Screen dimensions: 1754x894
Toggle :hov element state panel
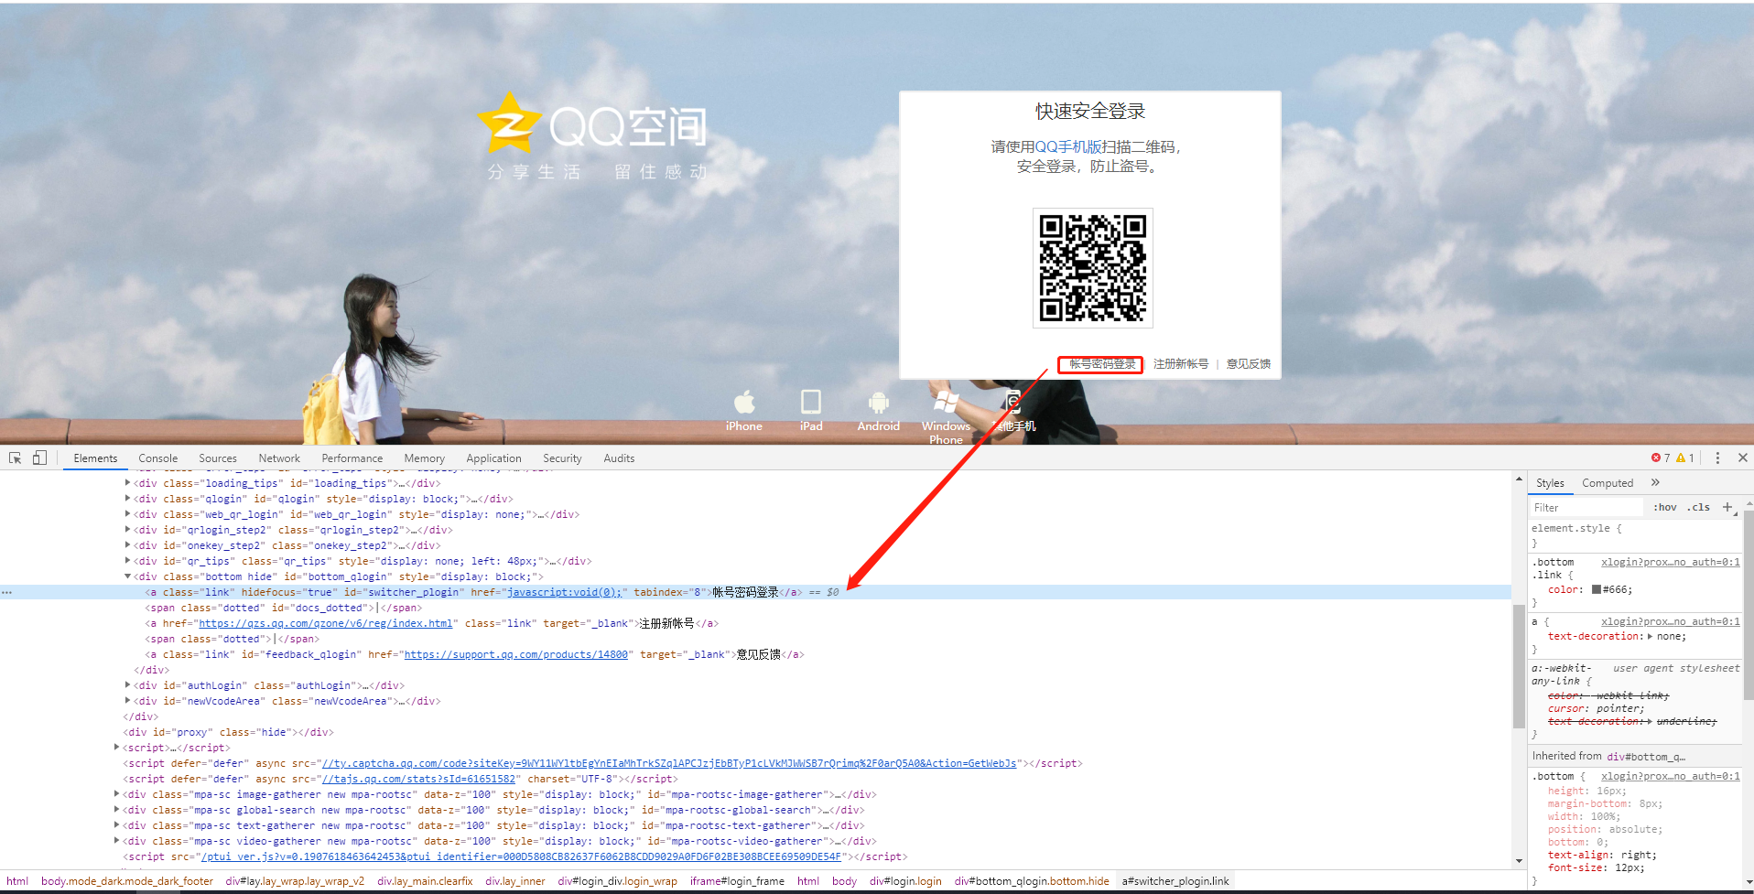click(x=1664, y=507)
